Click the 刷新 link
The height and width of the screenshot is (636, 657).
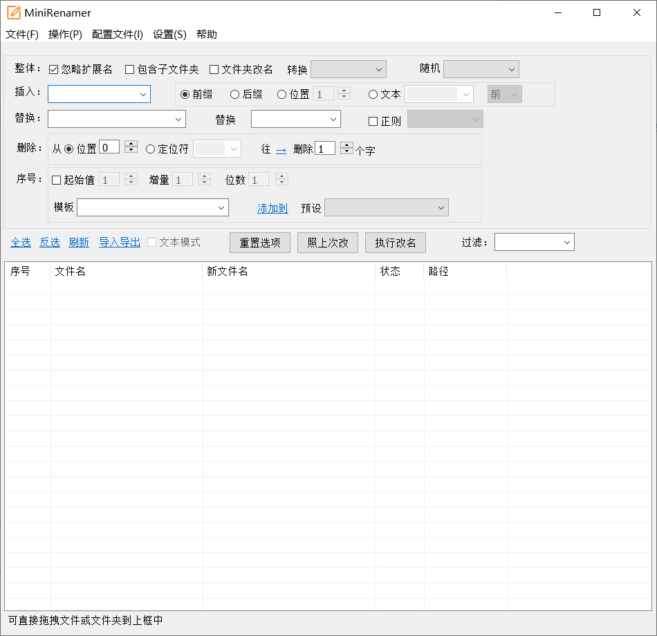click(x=78, y=243)
